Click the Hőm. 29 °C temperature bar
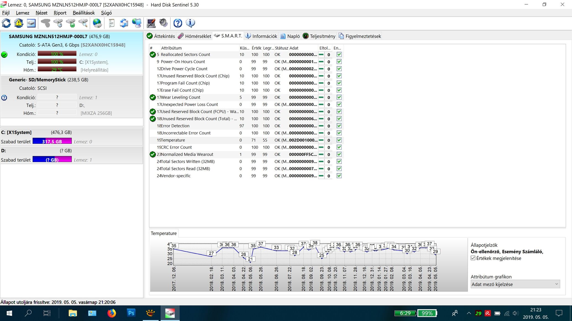This screenshot has height=321, width=572. (x=57, y=69)
